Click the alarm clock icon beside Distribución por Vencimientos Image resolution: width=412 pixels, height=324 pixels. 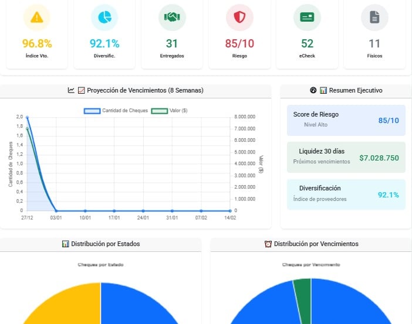[x=268, y=244]
